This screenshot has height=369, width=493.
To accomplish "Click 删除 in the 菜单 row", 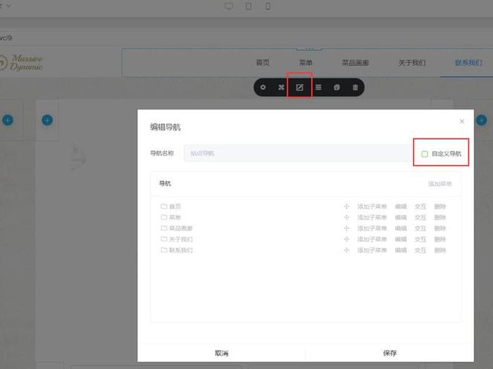I will [x=440, y=218].
